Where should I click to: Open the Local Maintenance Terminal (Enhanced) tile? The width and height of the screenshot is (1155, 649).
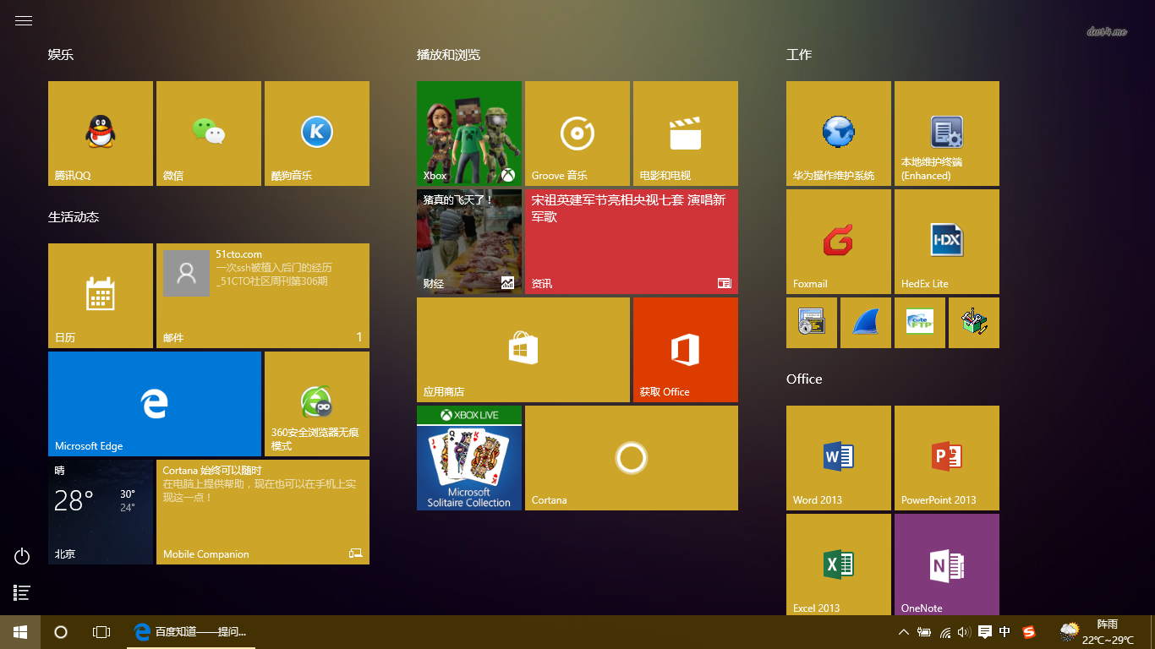(x=947, y=134)
